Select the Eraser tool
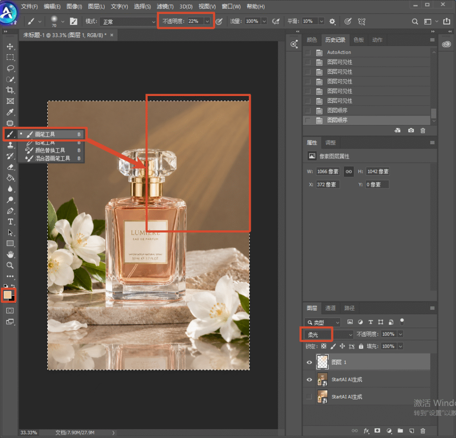 pos(10,167)
